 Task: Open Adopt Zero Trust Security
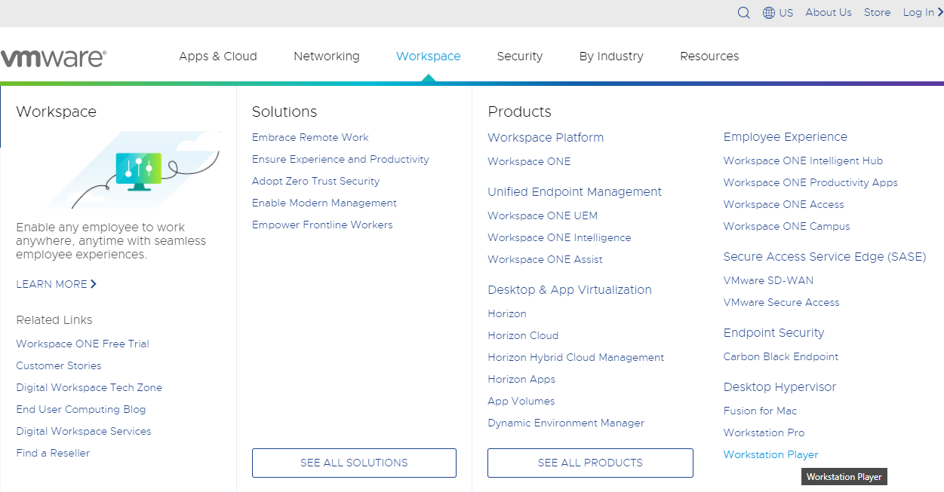(x=315, y=181)
